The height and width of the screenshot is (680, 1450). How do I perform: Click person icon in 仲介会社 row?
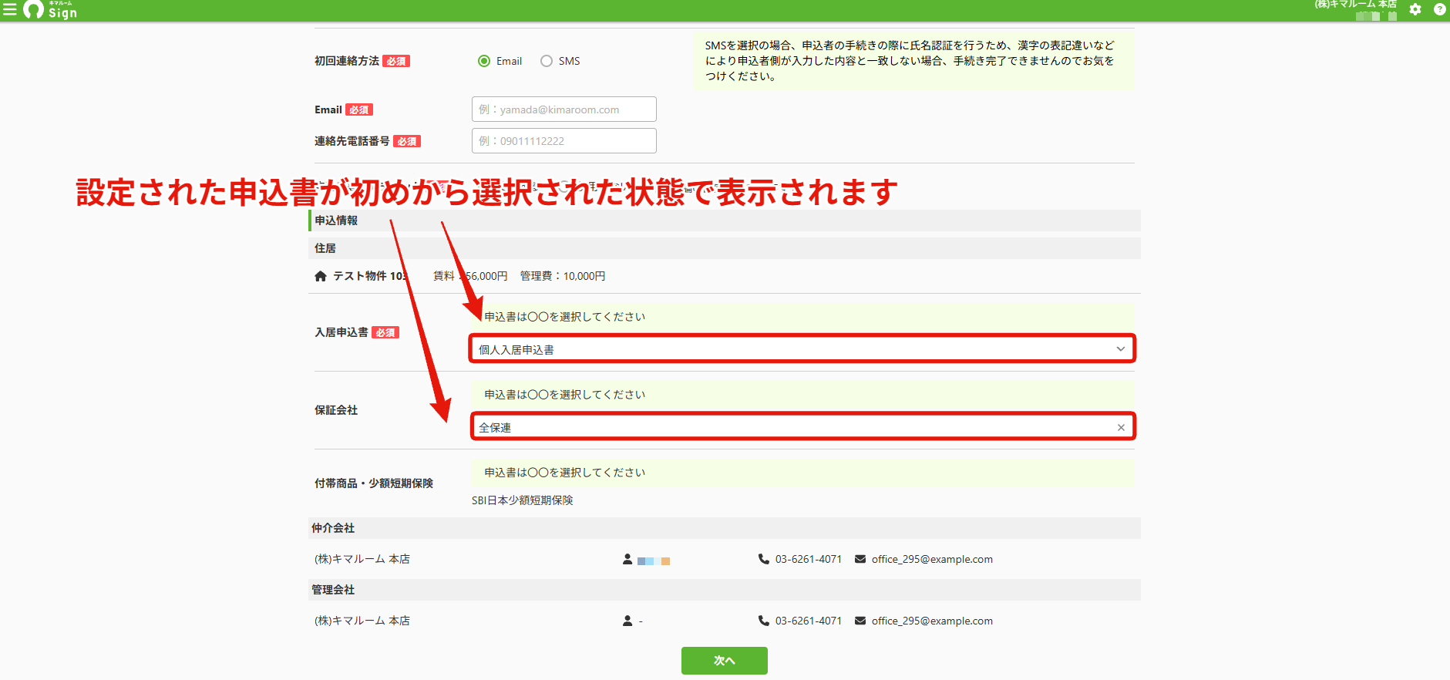(x=627, y=559)
